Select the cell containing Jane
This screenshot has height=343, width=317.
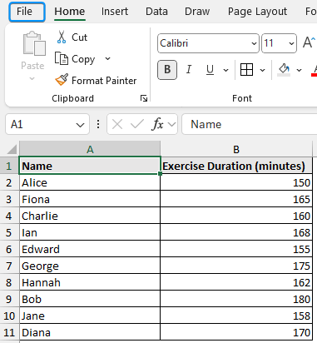pos(90,316)
